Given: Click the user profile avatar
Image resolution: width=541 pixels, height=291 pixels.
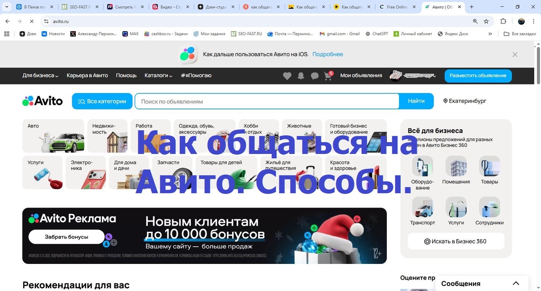Looking at the screenshot, I should point(395,76).
